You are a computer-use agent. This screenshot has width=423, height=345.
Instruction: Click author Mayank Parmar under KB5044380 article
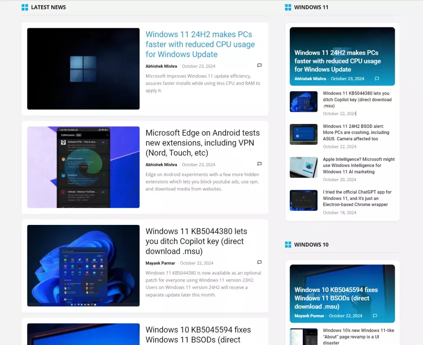[160, 263]
